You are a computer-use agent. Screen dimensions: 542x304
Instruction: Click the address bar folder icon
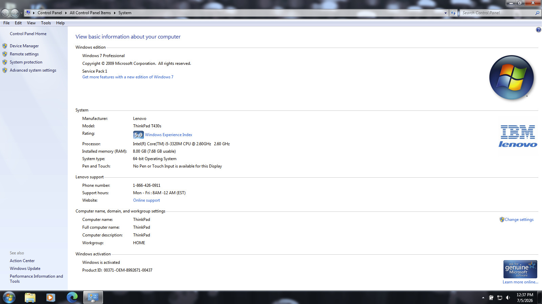pyautogui.click(x=28, y=13)
